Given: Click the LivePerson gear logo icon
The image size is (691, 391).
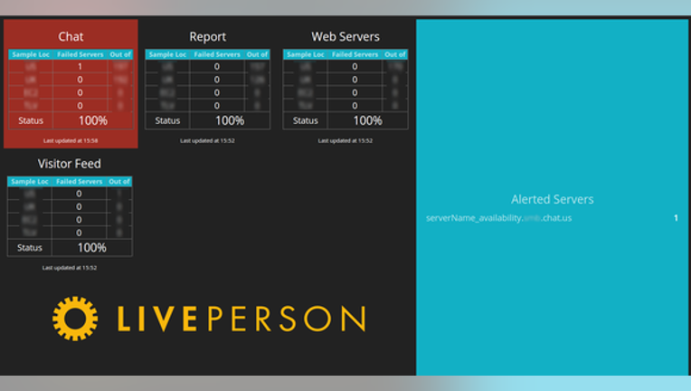Looking at the screenshot, I should coord(75,319).
